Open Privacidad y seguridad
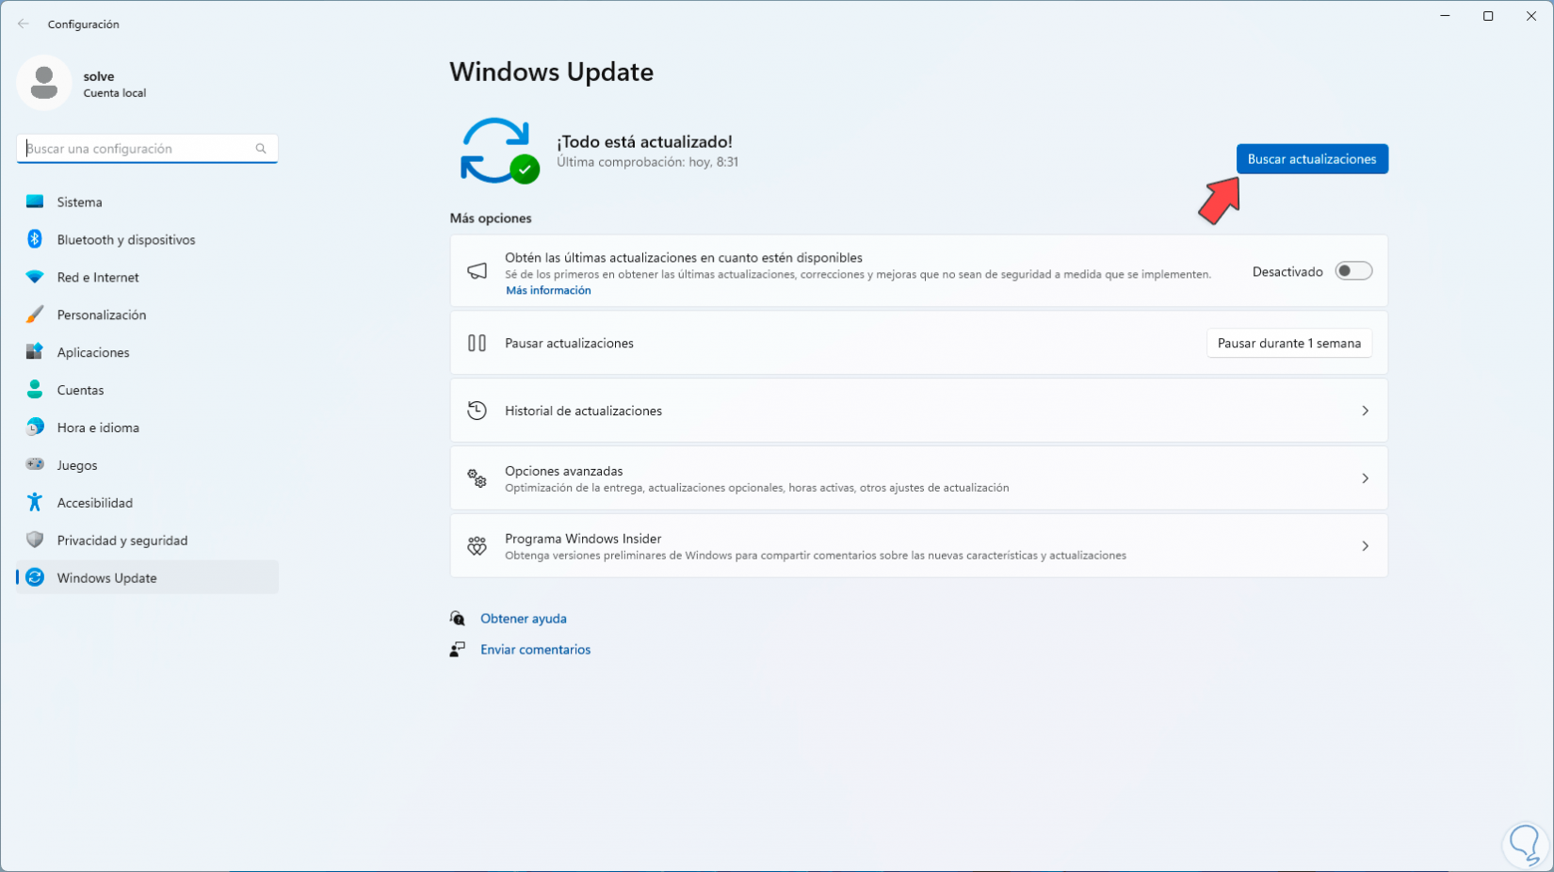This screenshot has height=872, width=1554. 147,541
